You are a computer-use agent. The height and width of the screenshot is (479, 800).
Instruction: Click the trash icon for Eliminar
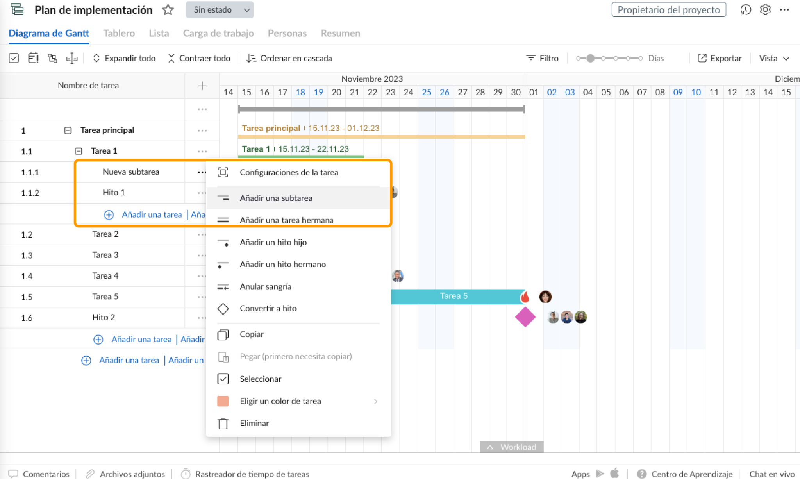[x=223, y=423]
